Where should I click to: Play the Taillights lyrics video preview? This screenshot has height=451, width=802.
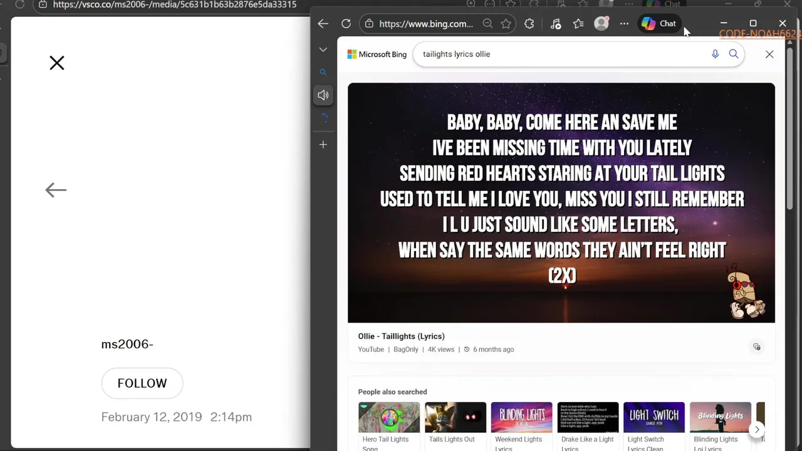561,203
